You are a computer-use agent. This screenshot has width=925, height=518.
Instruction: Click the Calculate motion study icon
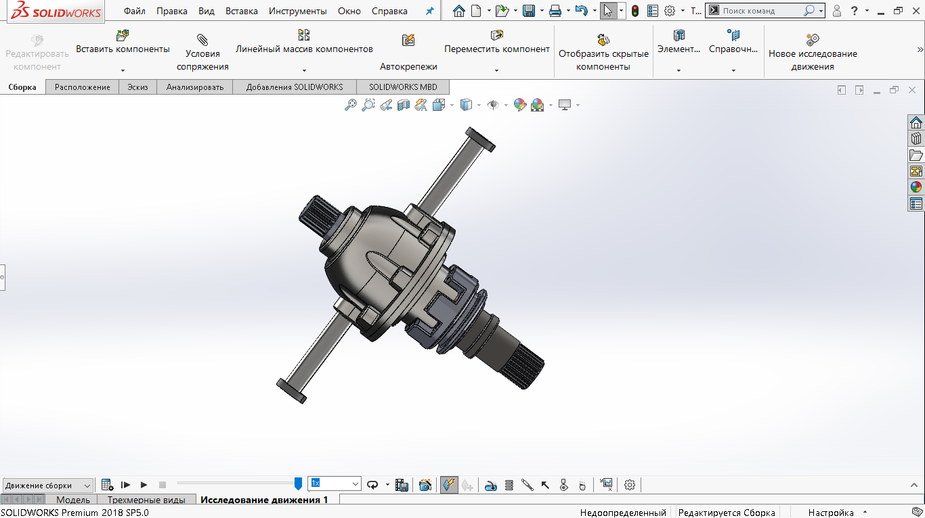pos(107,485)
